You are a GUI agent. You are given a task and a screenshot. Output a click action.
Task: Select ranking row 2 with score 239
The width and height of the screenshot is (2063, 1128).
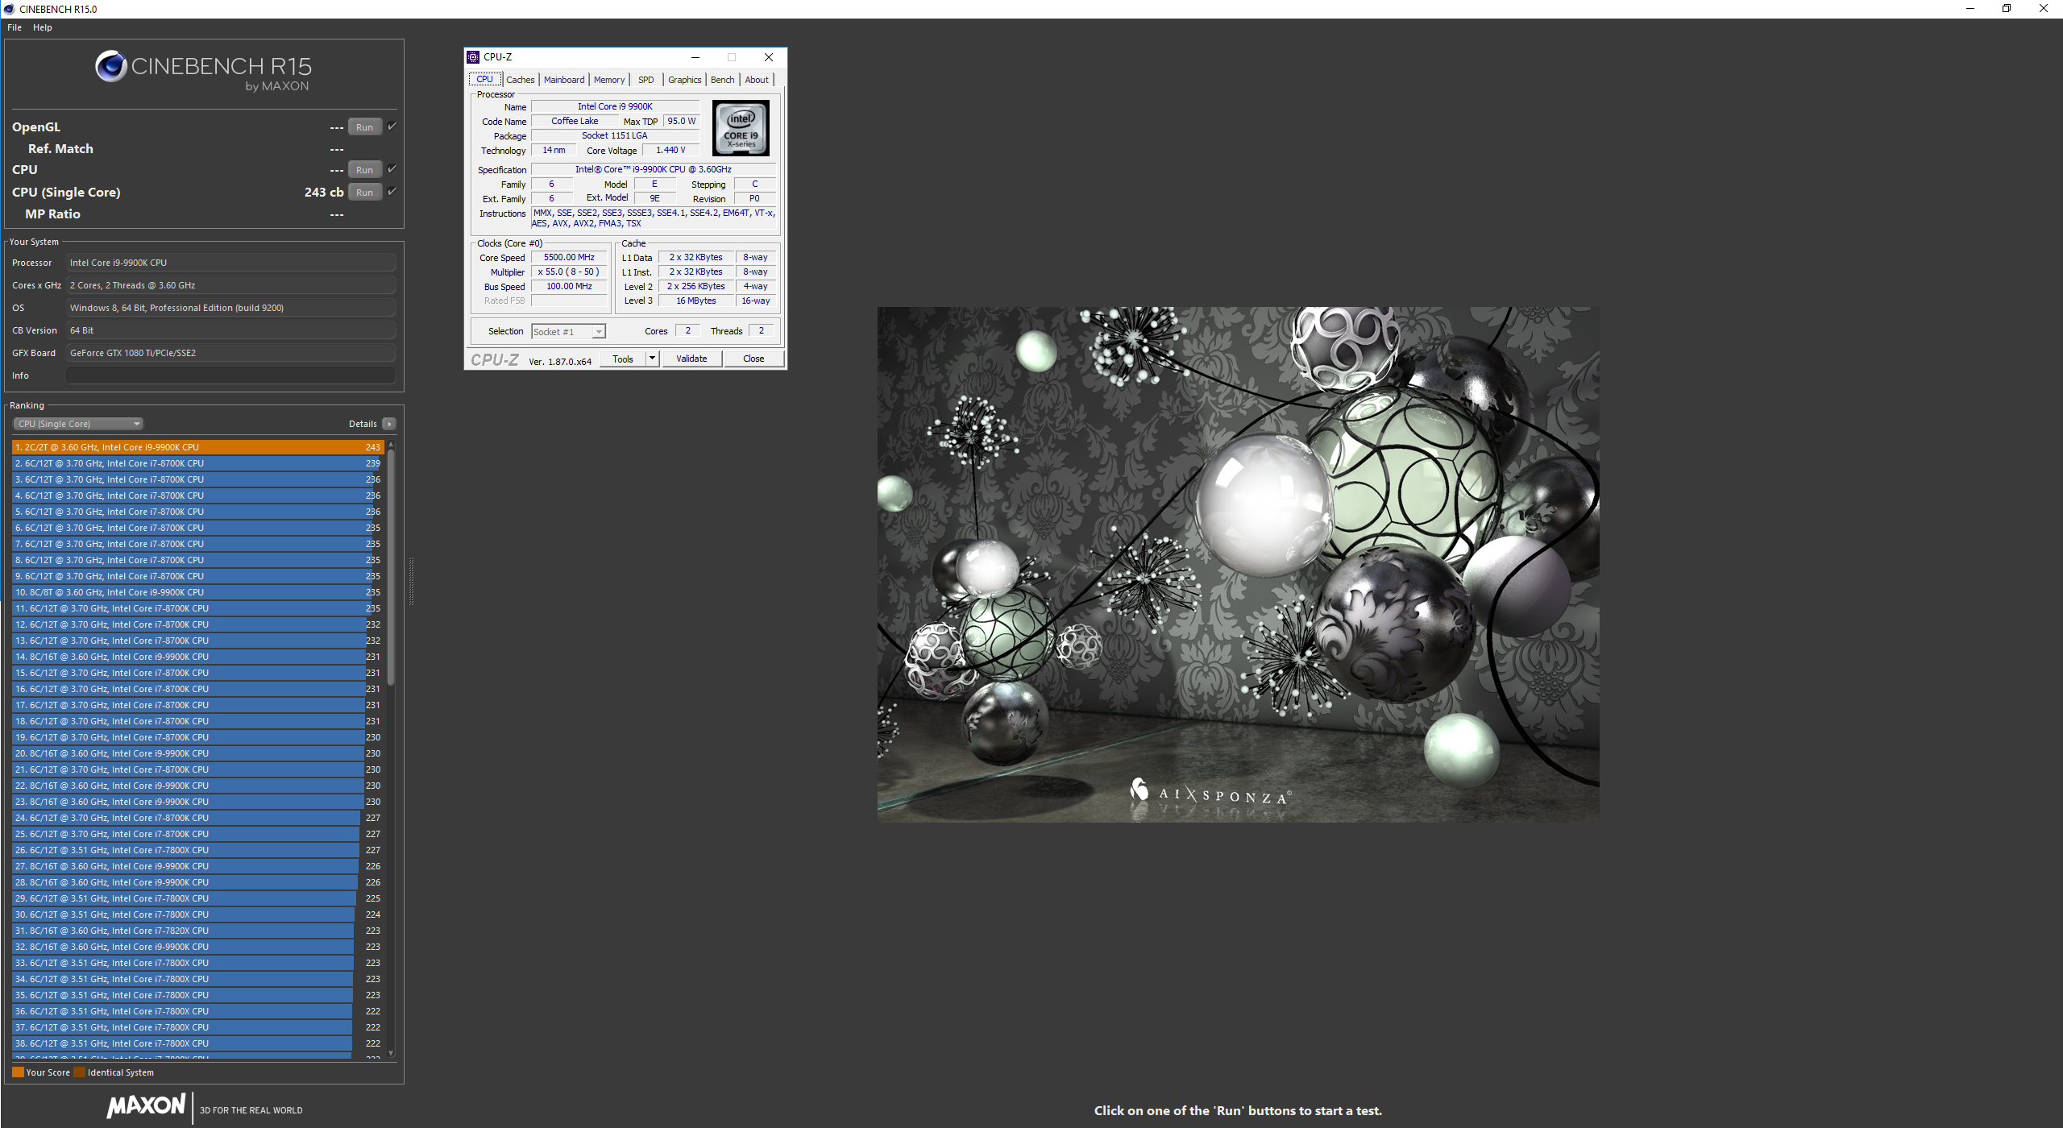pos(197,463)
